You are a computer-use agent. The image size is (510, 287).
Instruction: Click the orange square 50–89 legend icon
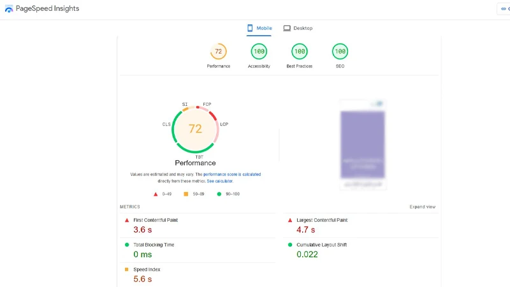[186, 194]
